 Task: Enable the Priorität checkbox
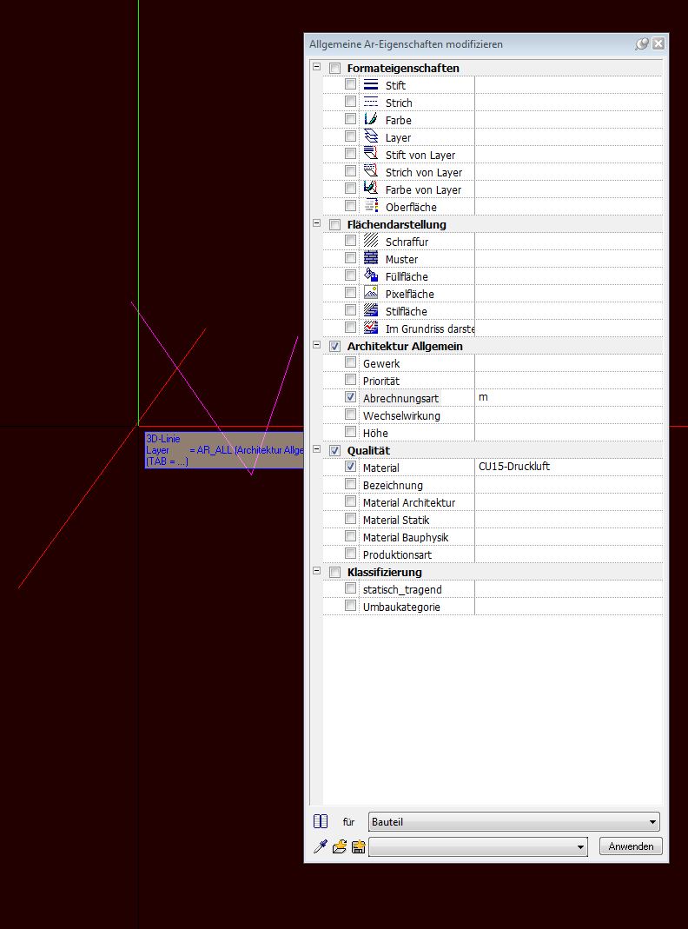[x=350, y=380]
